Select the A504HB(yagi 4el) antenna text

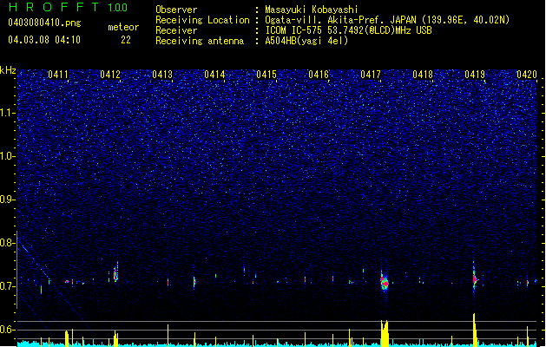(x=306, y=41)
